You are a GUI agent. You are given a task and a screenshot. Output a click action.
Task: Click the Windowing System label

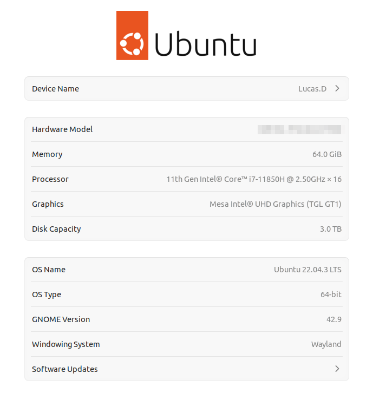click(66, 344)
